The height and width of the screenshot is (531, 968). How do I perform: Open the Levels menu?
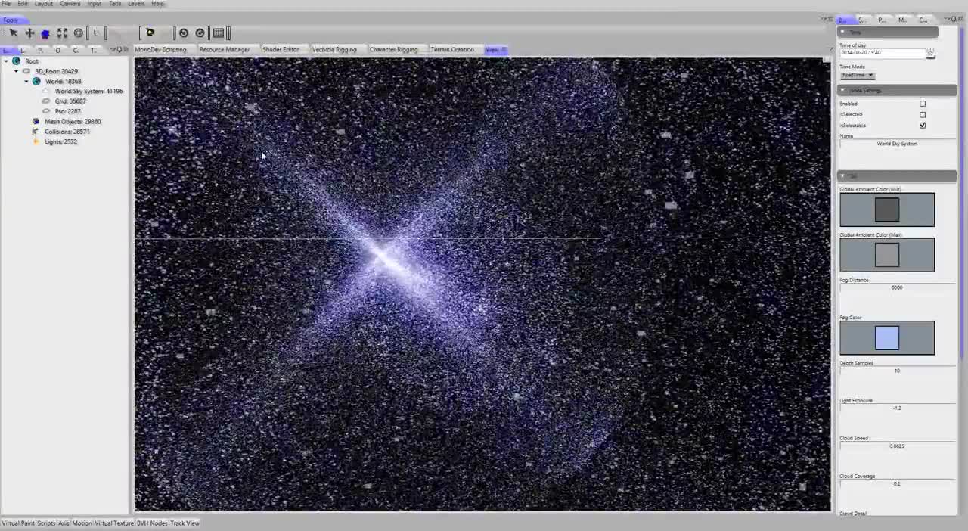click(x=136, y=4)
